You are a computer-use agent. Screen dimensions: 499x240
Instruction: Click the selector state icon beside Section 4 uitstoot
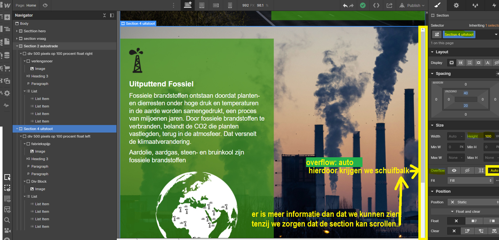[x=437, y=34]
